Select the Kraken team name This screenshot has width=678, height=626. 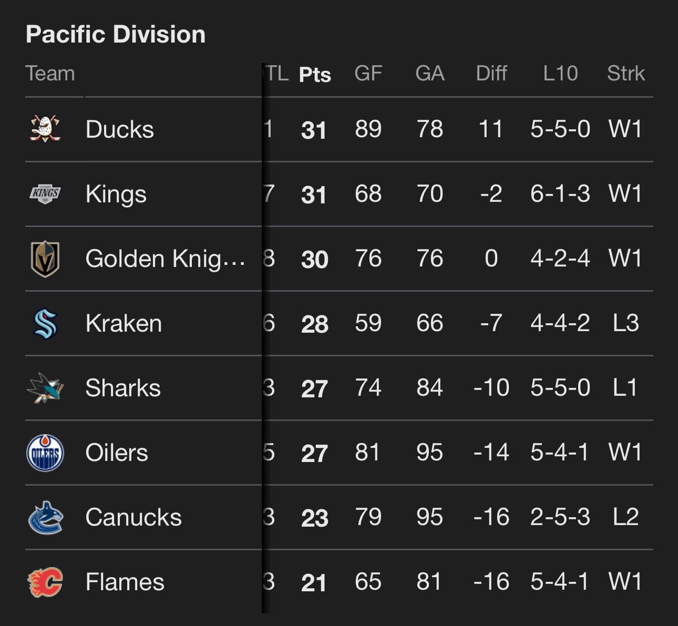click(x=124, y=323)
